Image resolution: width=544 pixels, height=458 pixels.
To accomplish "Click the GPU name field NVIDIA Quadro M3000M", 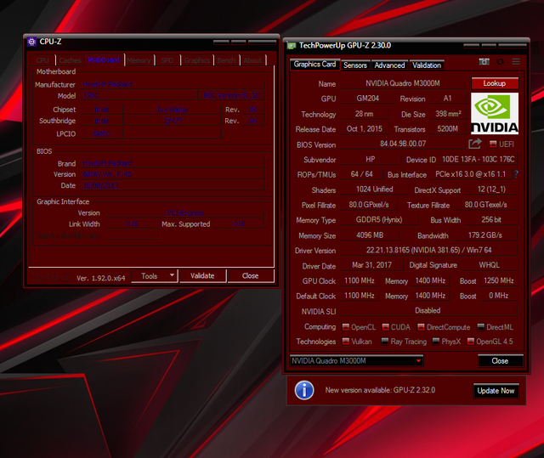I will [403, 83].
